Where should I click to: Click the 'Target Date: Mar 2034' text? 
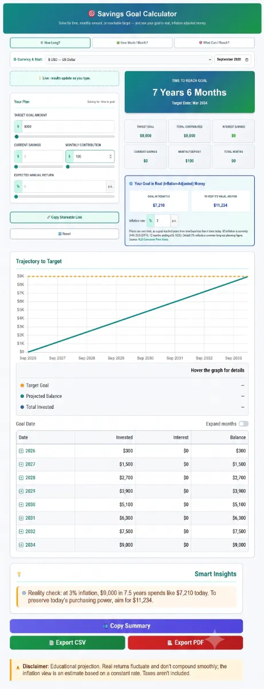190,103
